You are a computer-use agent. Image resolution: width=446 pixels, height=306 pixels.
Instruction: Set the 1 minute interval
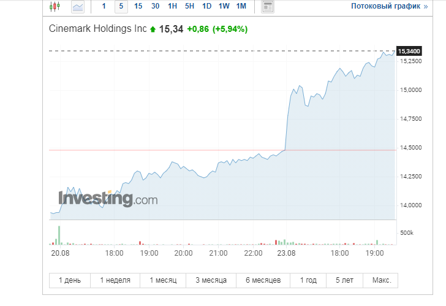(x=104, y=6)
